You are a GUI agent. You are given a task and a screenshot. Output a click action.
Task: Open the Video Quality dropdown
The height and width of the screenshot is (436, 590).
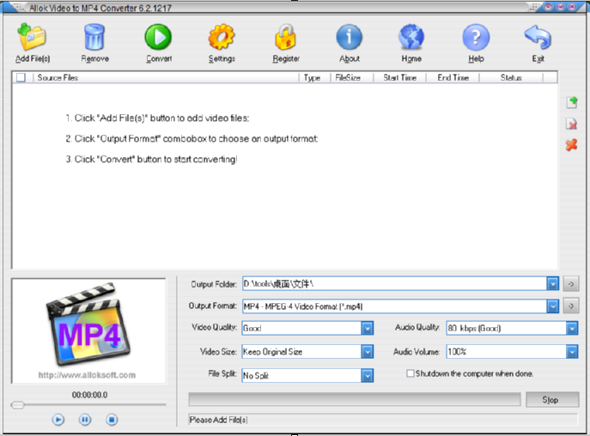pos(368,328)
